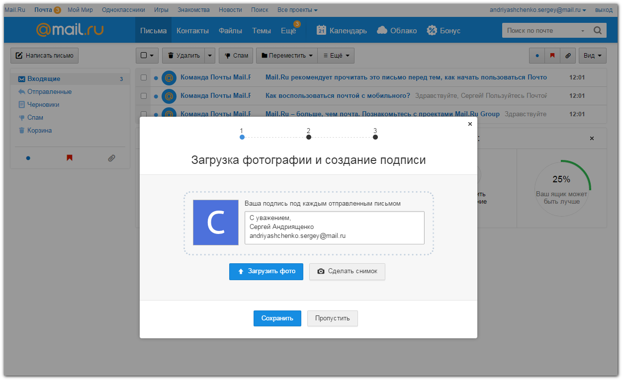Image resolution: width=622 pixels, height=380 pixels.
Task: Switch to Контакты tab
Action: pos(192,31)
